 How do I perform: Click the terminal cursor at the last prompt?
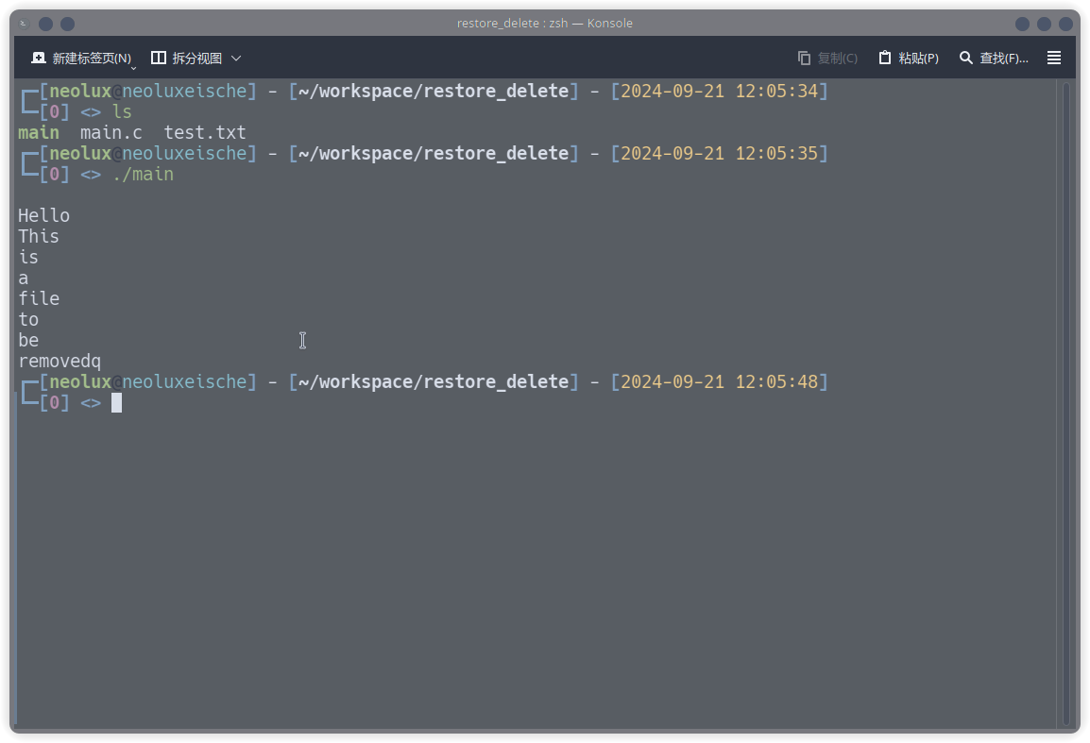tap(117, 403)
